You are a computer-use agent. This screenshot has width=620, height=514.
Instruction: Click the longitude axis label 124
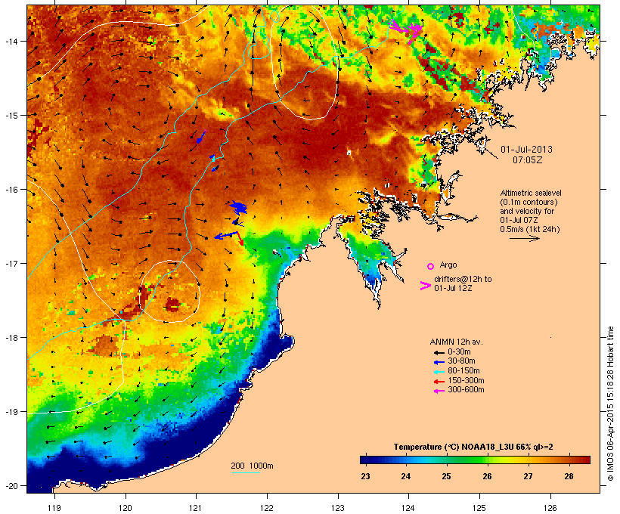coord(408,508)
